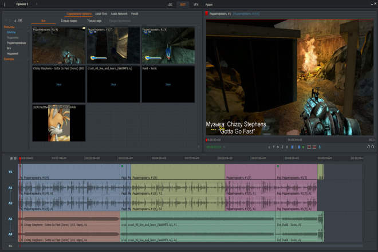Viewport: 378px width, 252px height.
Task: Select the Редактировать #1 viewer tab
Action: (x=220, y=14)
